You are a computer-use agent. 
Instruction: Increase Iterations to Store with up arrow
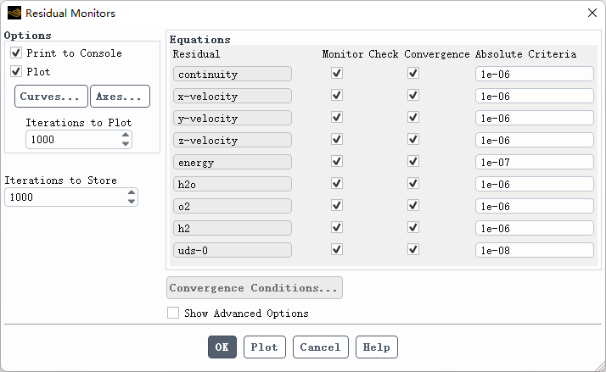(x=131, y=192)
